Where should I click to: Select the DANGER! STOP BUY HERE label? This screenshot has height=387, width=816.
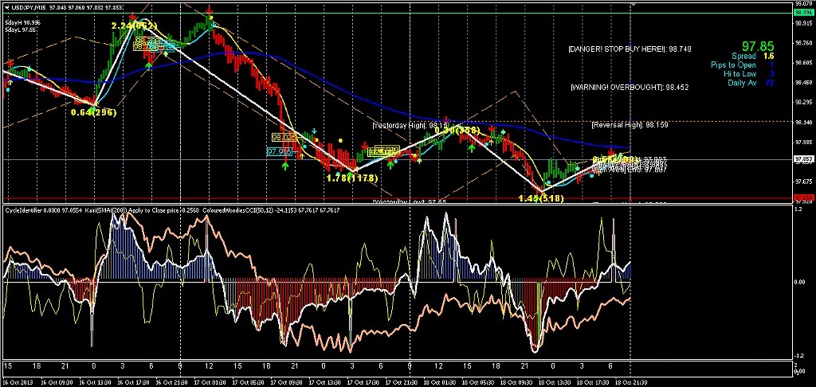pyautogui.click(x=630, y=49)
